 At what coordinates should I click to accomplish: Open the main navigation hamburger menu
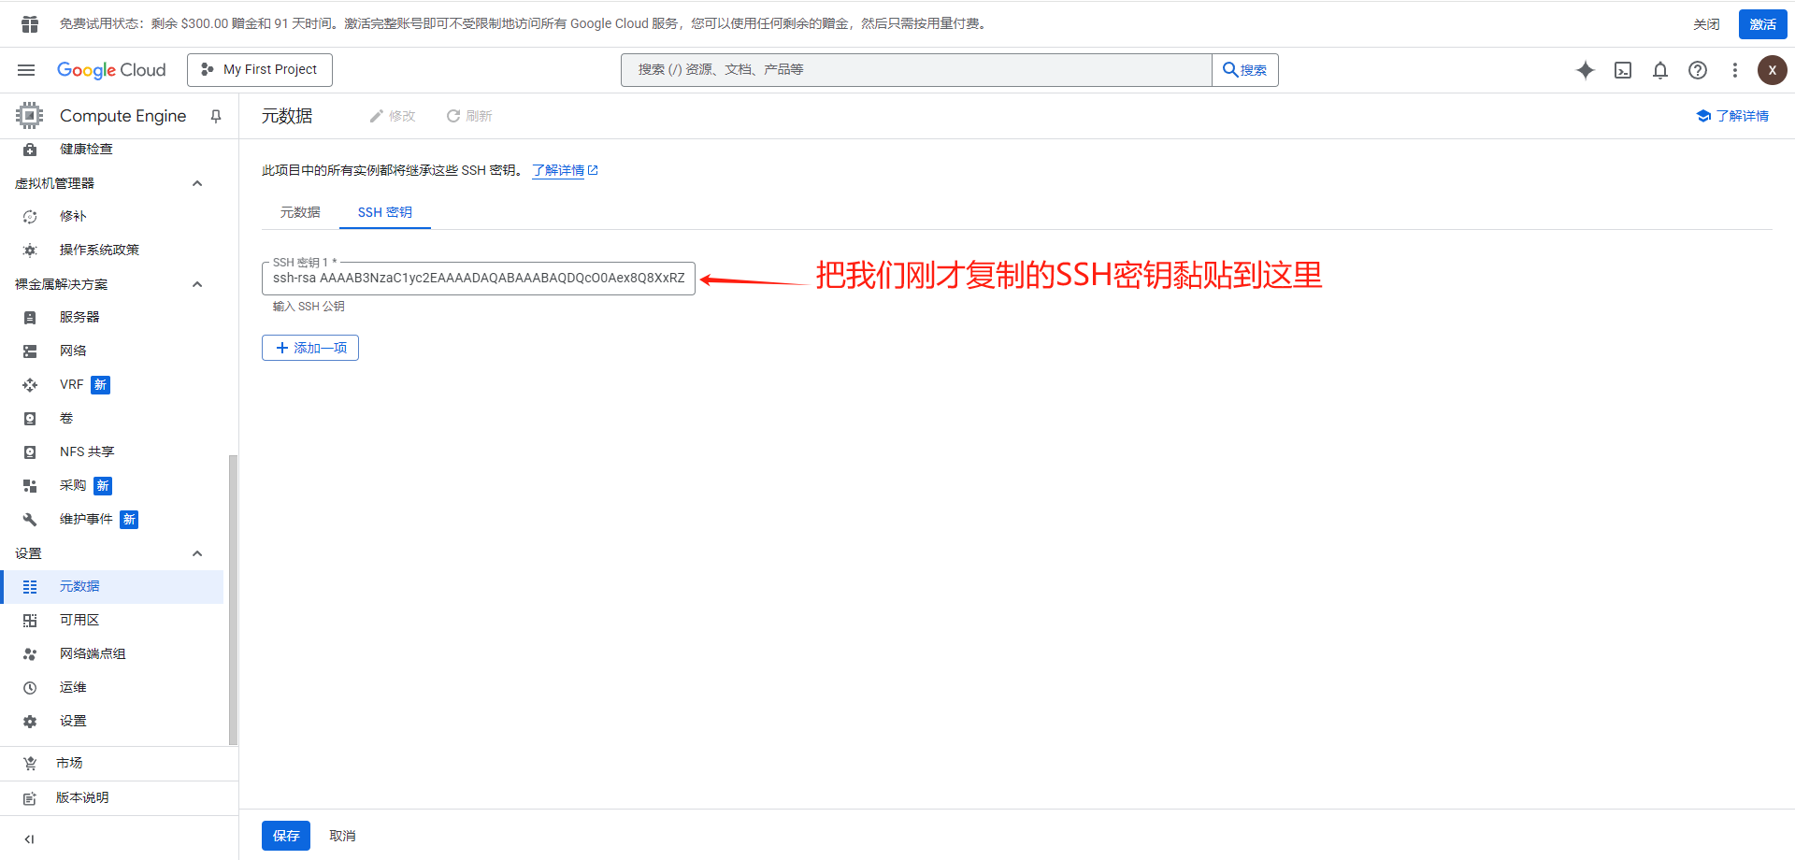pyautogui.click(x=26, y=70)
